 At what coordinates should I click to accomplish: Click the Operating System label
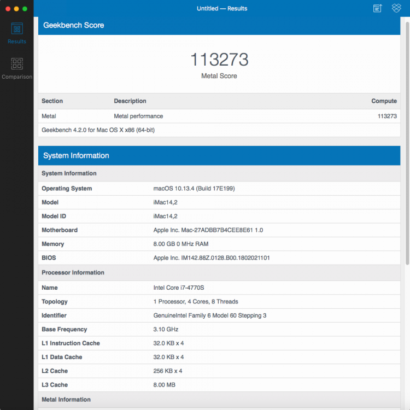tap(67, 189)
